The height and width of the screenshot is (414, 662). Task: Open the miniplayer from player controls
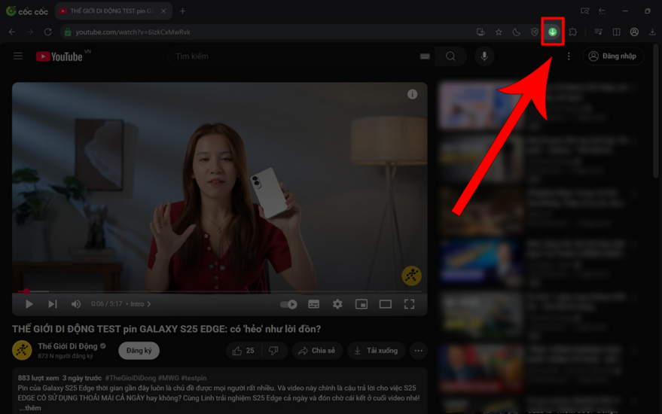tap(362, 304)
